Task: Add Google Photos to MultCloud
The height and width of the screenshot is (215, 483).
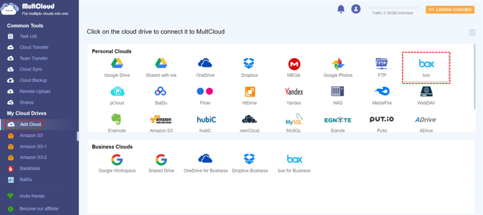Action: point(338,68)
